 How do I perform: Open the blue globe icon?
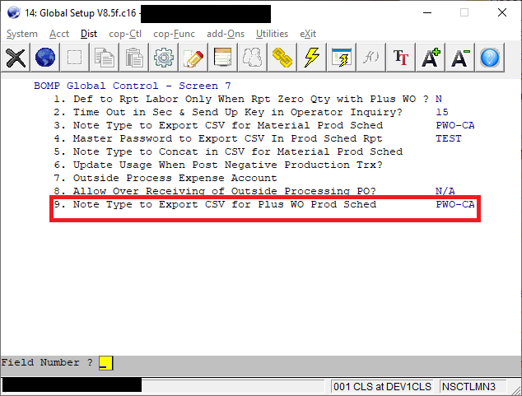tap(45, 57)
